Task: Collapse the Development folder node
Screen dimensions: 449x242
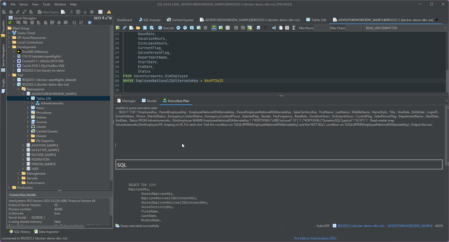Action: click(9, 47)
